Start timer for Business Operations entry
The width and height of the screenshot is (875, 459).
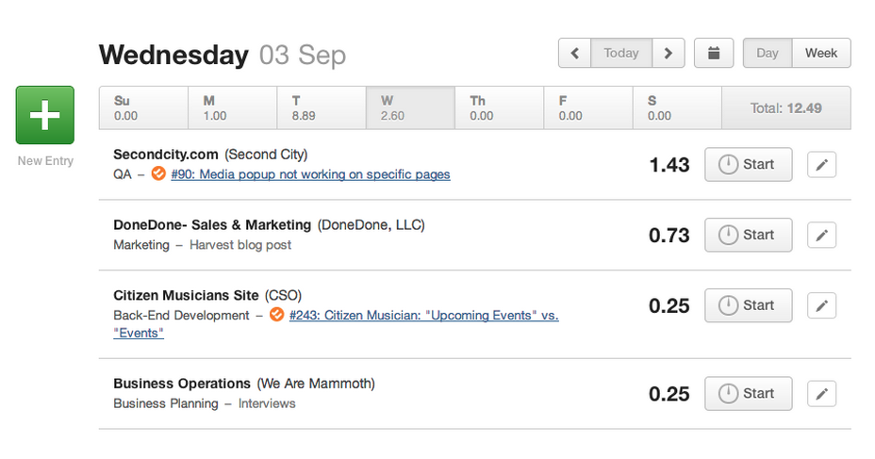coord(748,394)
